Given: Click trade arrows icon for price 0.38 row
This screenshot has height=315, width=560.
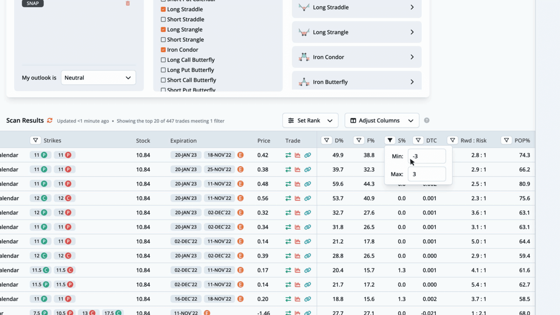Looking at the screenshot, I should coord(288,169).
